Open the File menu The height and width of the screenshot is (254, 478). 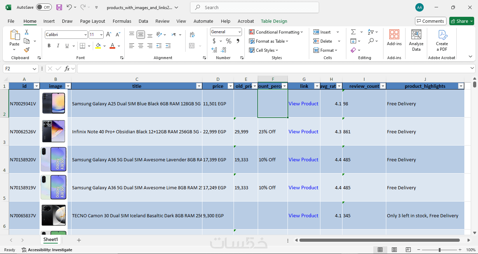coord(11,21)
